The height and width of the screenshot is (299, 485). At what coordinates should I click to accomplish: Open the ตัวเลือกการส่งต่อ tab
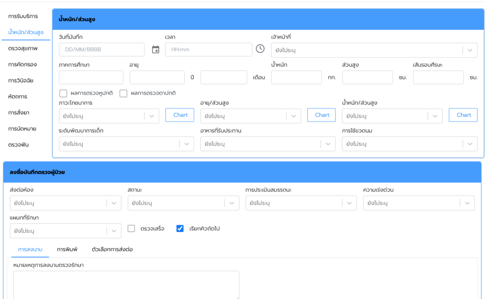pyautogui.click(x=112, y=249)
